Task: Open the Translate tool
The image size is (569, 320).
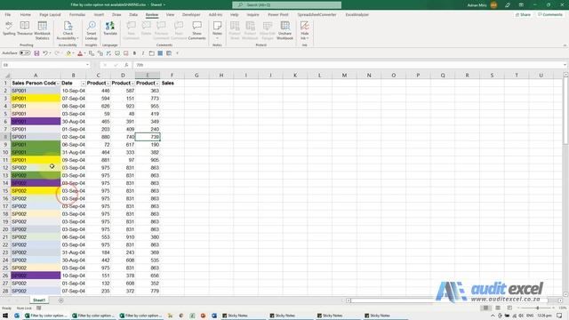Action: [110, 28]
